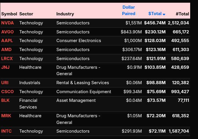Viewport: 198px width, 139px height.
Task: Click the sort arrow beside $Total header
Action: pyautogui.click(x=164, y=14)
